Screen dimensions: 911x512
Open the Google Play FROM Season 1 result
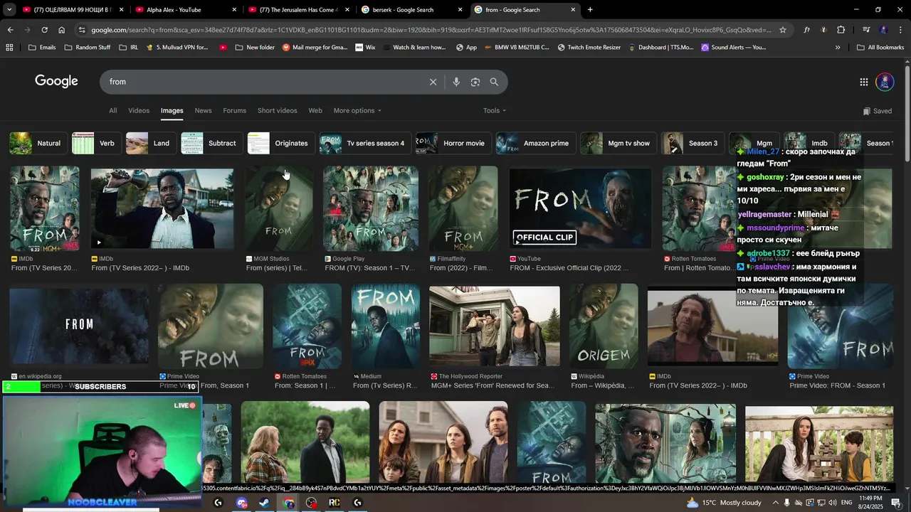coord(371,208)
